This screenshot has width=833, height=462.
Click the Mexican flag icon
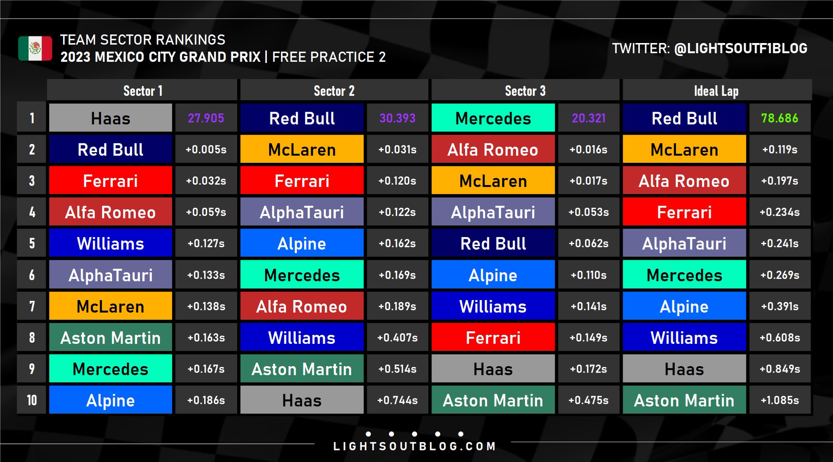pos(35,48)
